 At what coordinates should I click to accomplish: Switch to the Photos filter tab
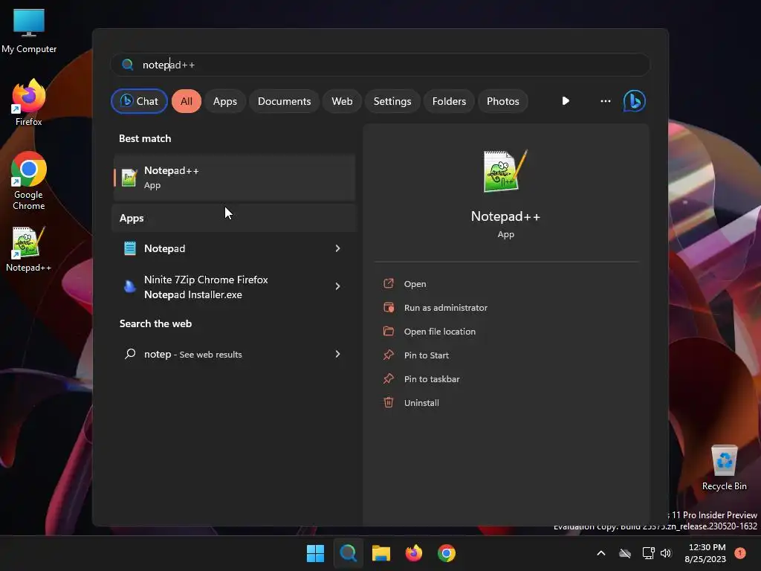tap(503, 101)
